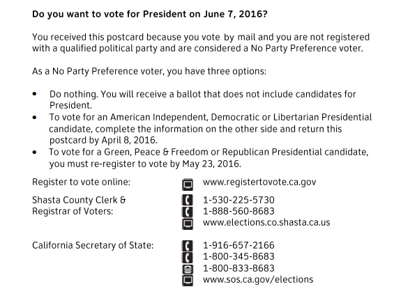Screen dimensions: 401x296
Task: Click TTY telephone icon beside 1-800-833-8683
Action: [x=188, y=269]
